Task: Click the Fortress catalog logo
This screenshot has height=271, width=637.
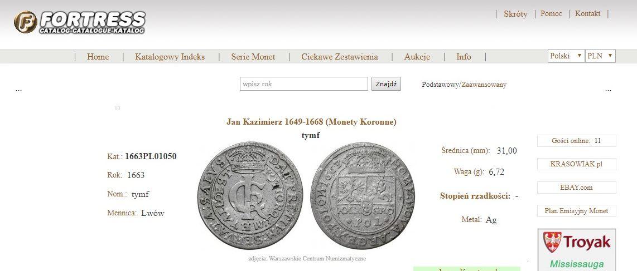Action: tap(80, 22)
